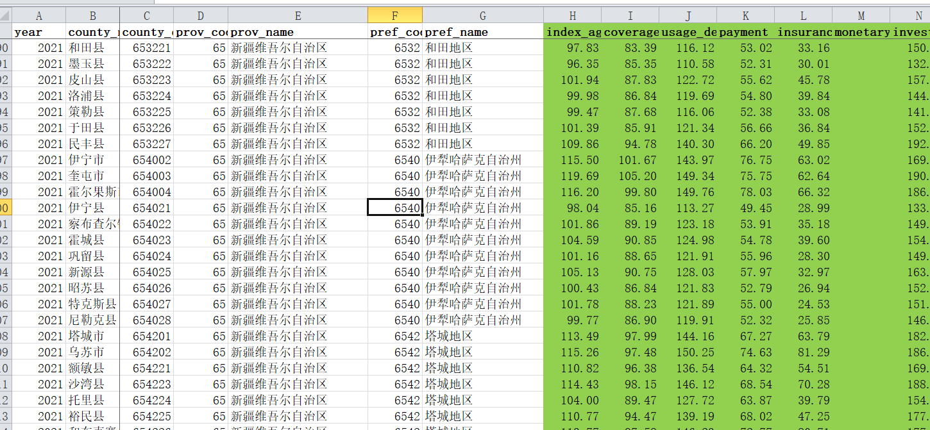
Task: Select county cell 策勒县
Action: point(93,112)
